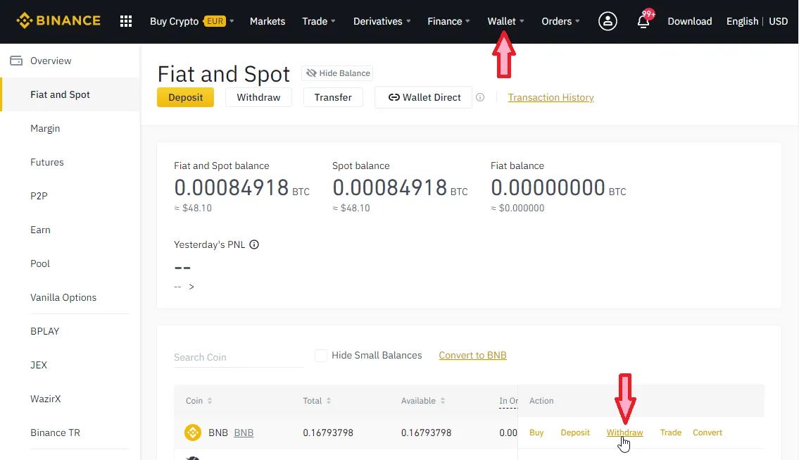Sort by Total column arrows

pos(329,401)
